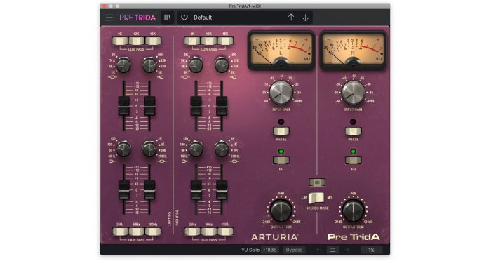Enable Left EQ 100Hz high pass button

coord(153,232)
